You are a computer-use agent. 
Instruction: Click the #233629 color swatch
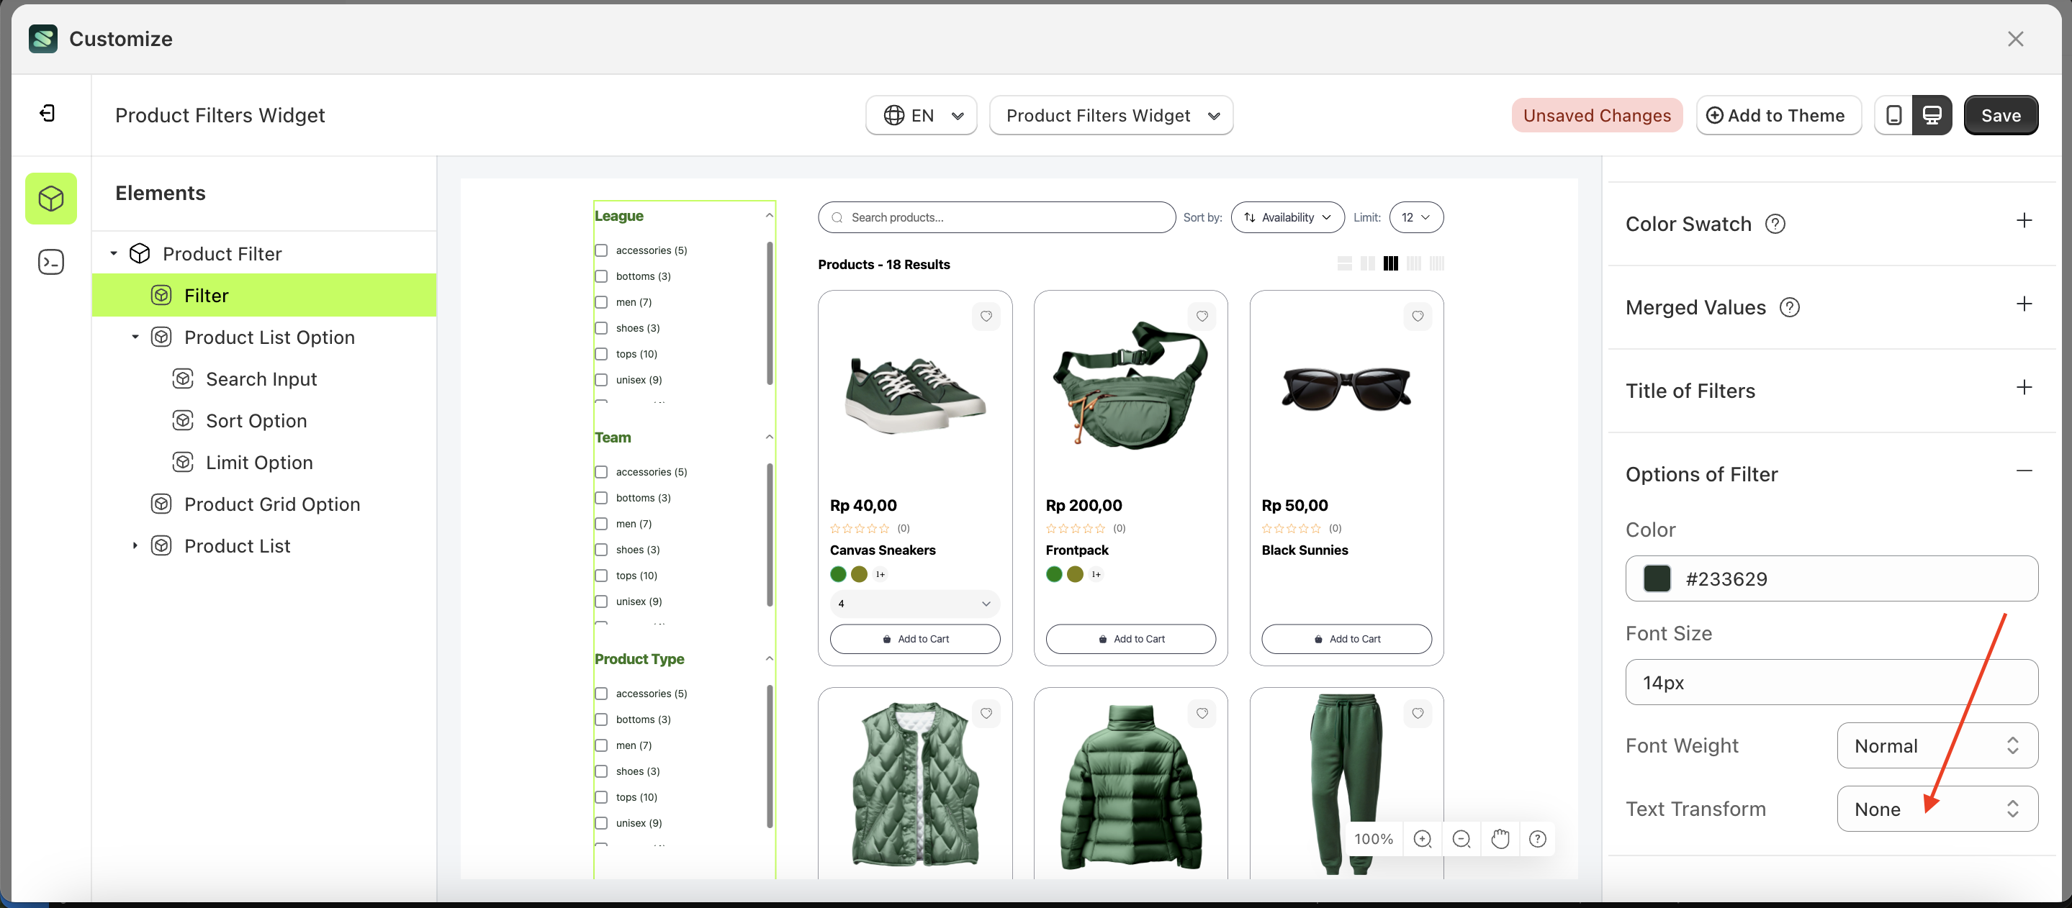click(1657, 578)
